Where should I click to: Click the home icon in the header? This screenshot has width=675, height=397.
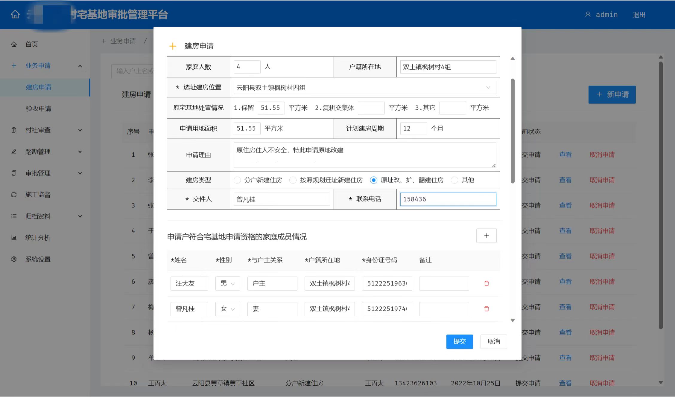click(x=15, y=14)
